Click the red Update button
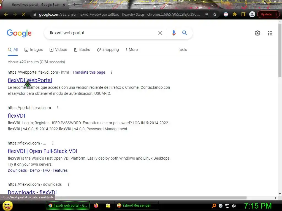The width and height of the screenshot is (282, 211). click(x=266, y=14)
